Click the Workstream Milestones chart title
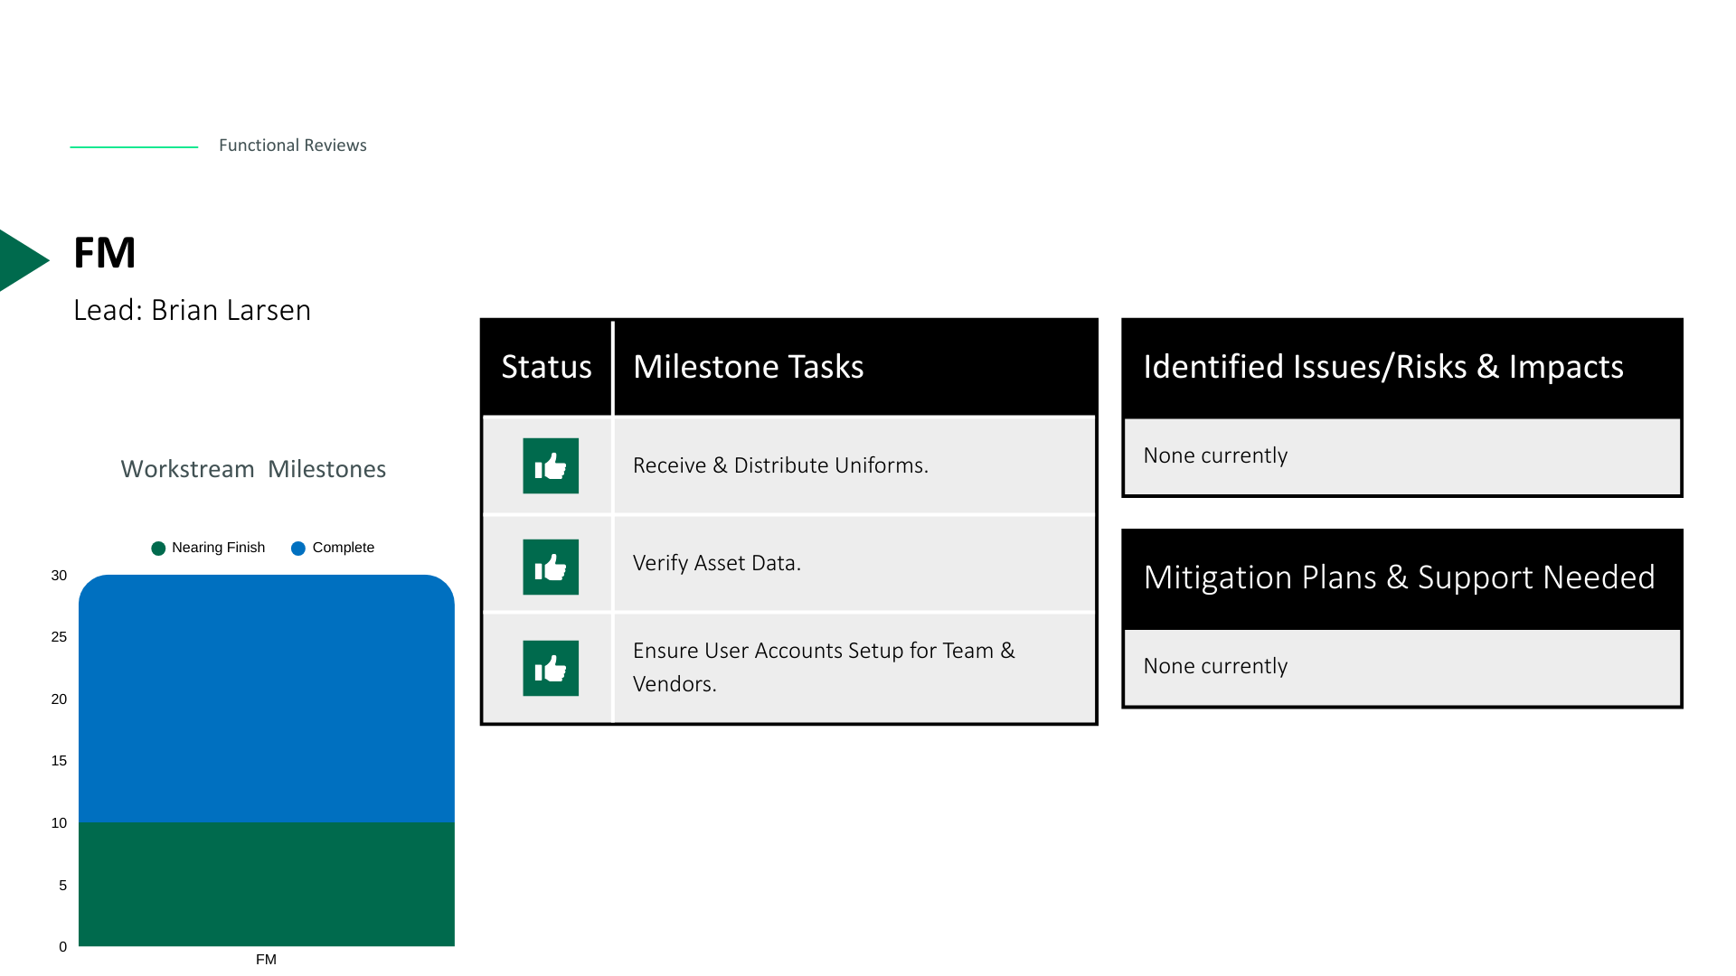Screen dimensions: 1736x976 (x=253, y=469)
